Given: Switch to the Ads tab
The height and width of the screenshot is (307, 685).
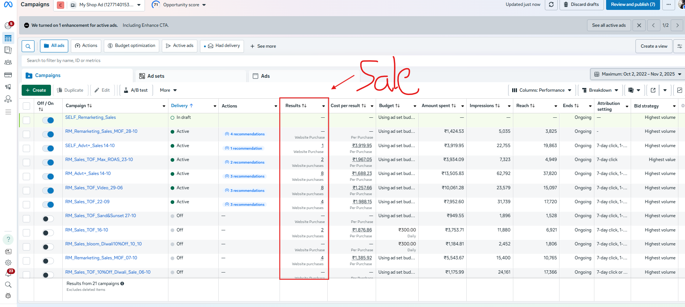Looking at the screenshot, I should coord(265,76).
